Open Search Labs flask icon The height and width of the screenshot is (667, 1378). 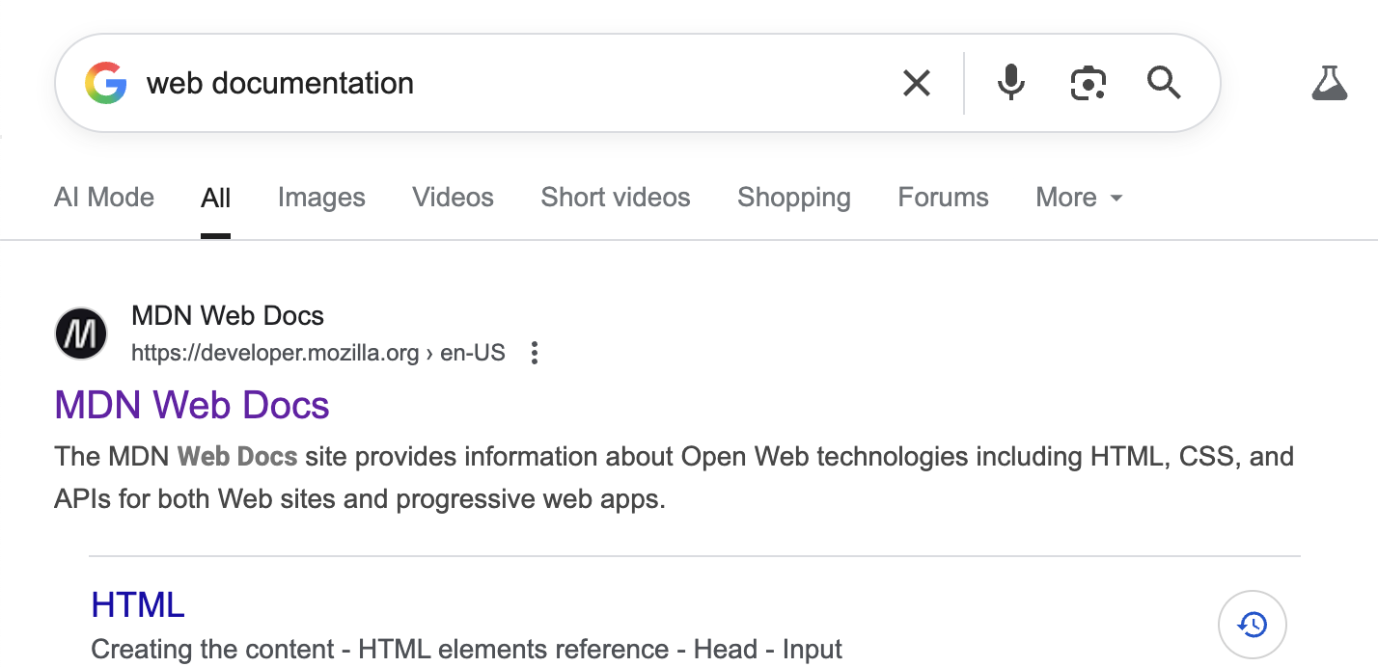[x=1329, y=84]
